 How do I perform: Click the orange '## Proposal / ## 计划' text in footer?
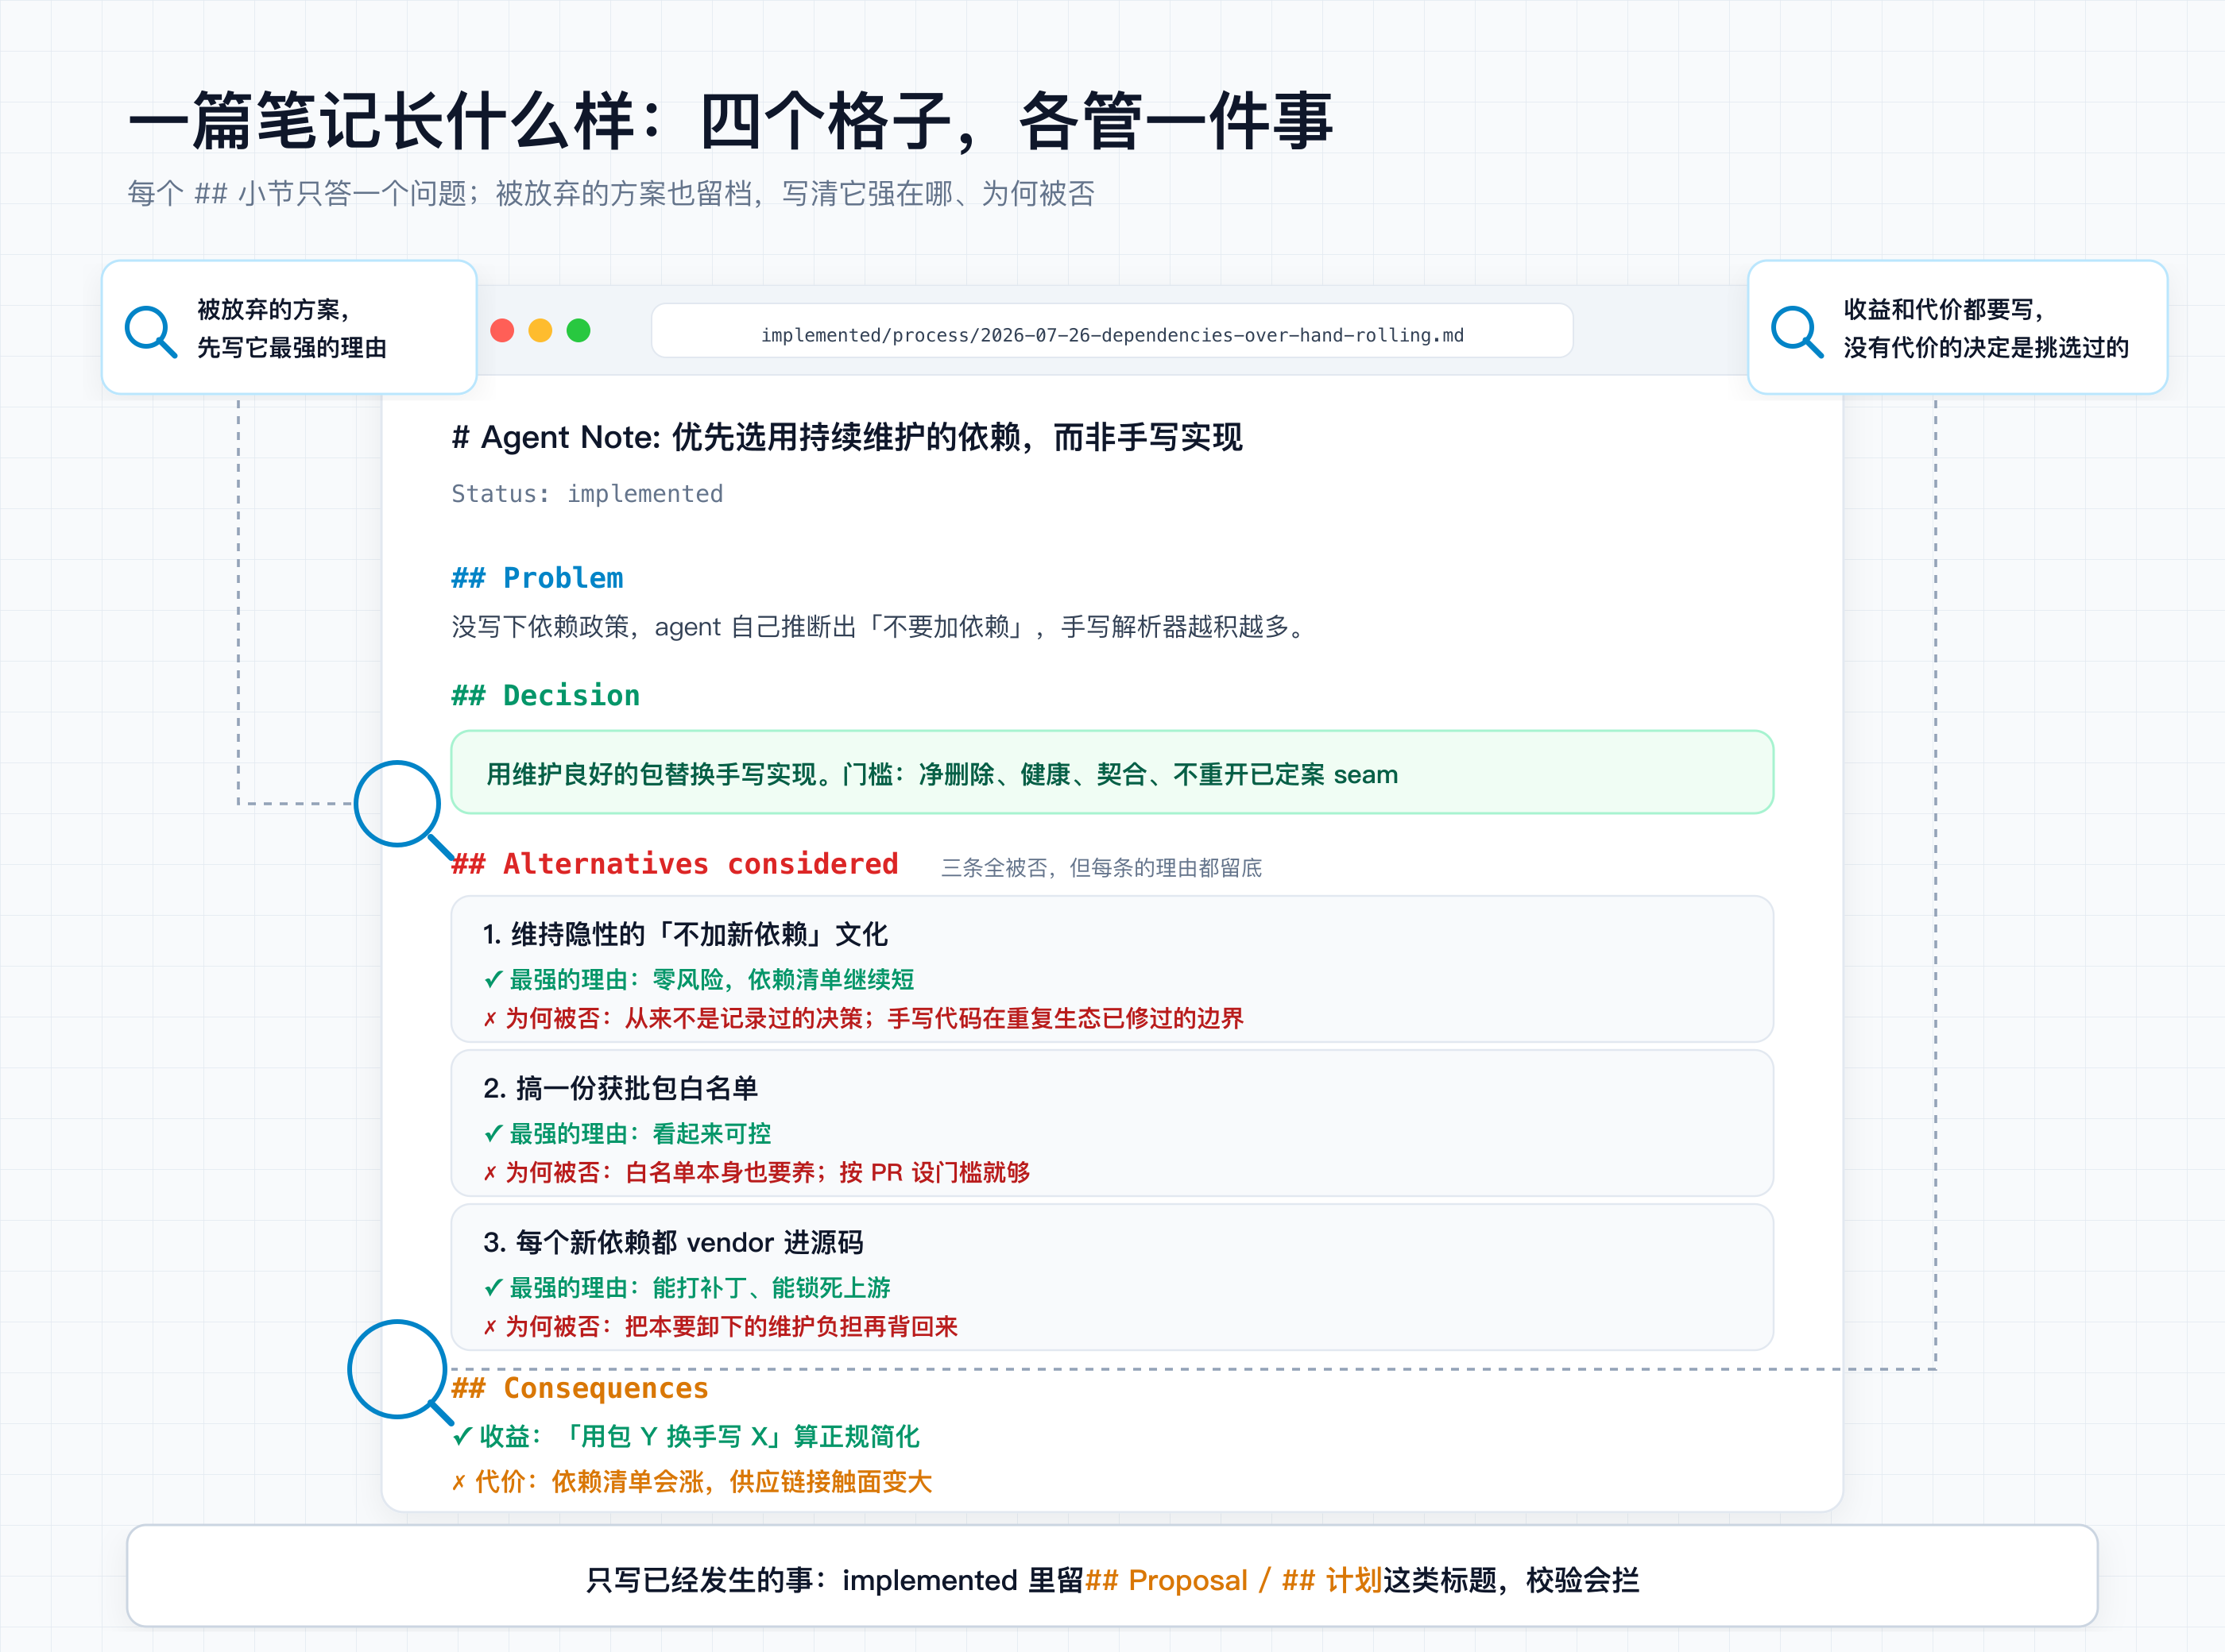pyautogui.click(x=1232, y=1580)
